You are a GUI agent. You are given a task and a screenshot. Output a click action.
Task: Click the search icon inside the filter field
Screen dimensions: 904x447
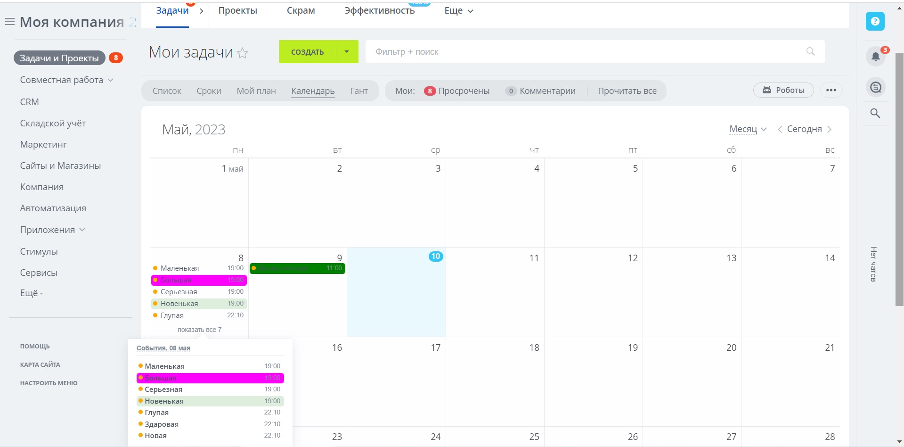tap(810, 51)
